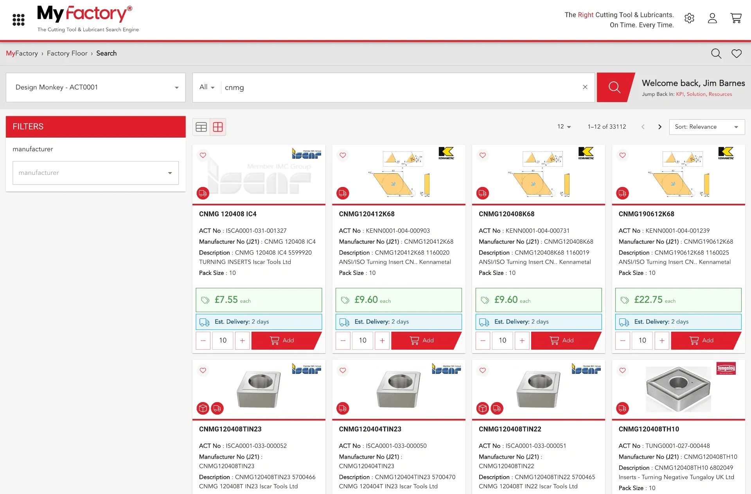
Task: Add CNMG120412K68 to cart
Action: pyautogui.click(x=426, y=340)
